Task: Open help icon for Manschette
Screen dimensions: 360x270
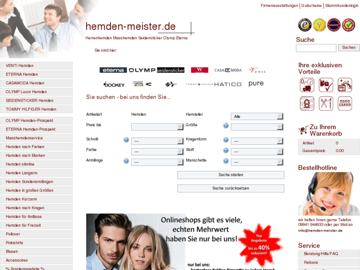Action: click(226, 161)
